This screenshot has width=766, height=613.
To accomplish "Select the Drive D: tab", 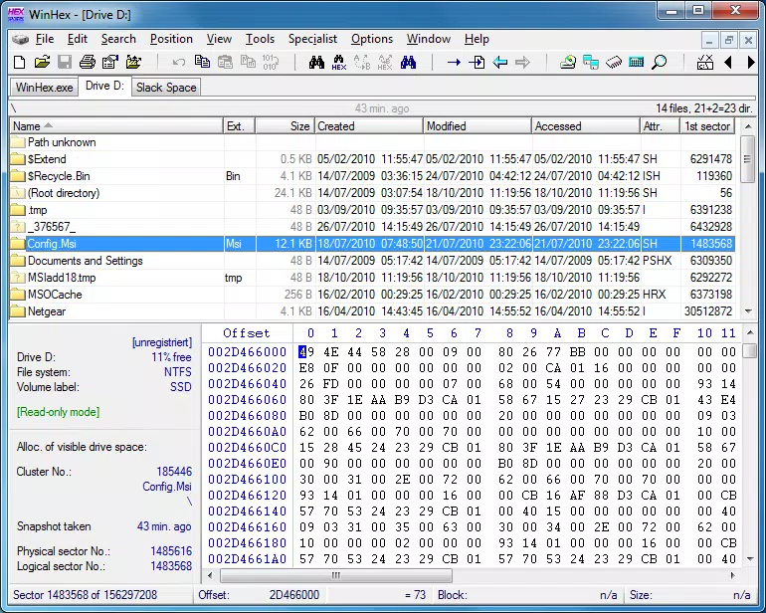I will tap(104, 86).
